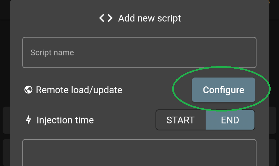The image size is (279, 166).
Task: Click the dimmed lower card left of the dialog
Action: [6, 152]
